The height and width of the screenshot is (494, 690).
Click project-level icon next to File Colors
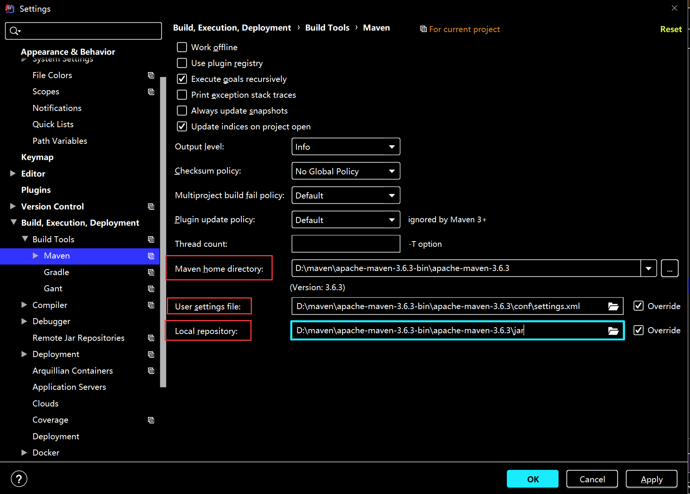coord(151,75)
